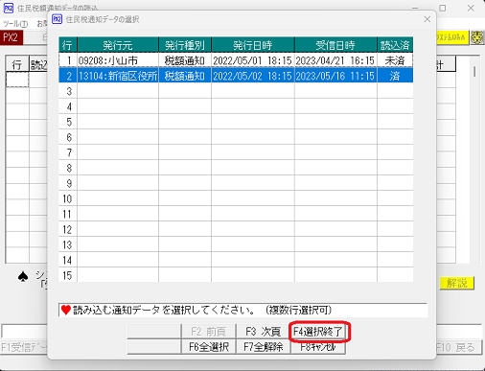Click F1 受信データ button in main window
This screenshot has height=371, width=485.
[x=24, y=347]
